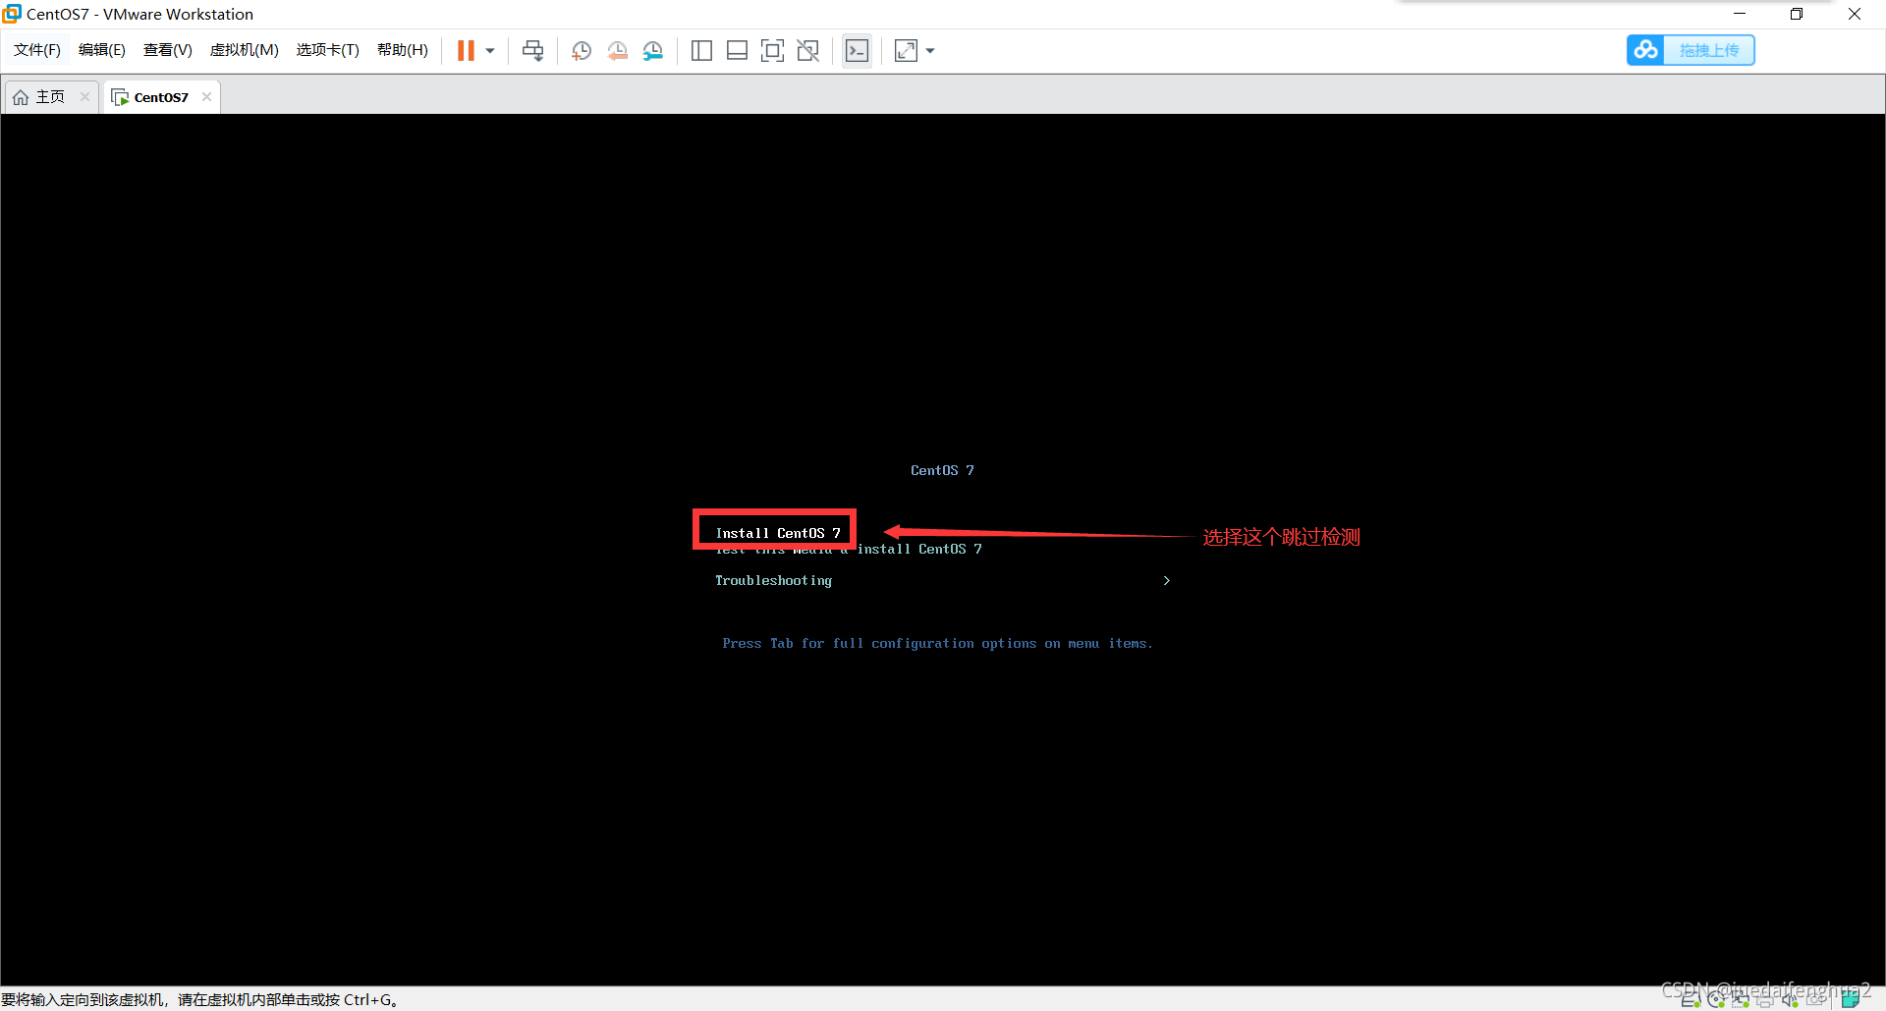Toggle the thumbnail bar view icon
This screenshot has width=1886, height=1011.
point(737,50)
